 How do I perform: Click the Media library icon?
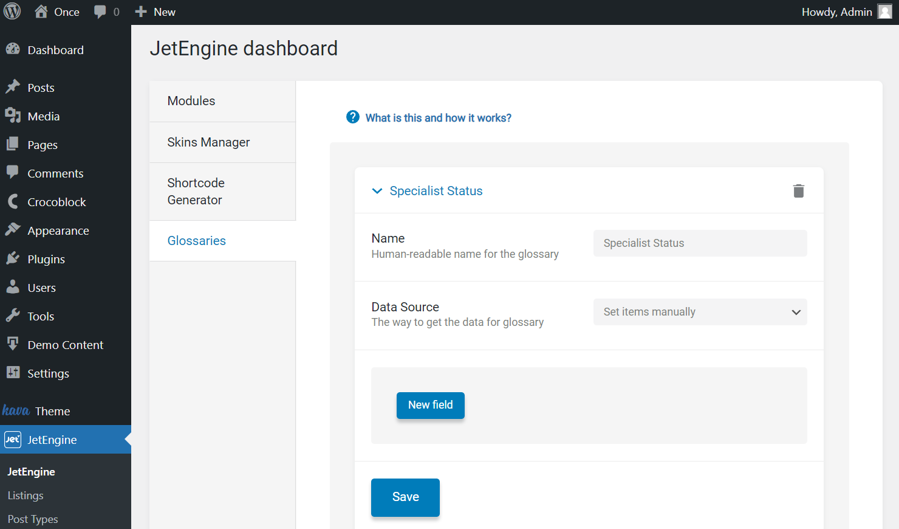click(13, 116)
